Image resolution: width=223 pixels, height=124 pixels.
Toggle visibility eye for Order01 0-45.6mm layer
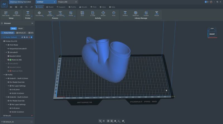[x=11, y=90]
